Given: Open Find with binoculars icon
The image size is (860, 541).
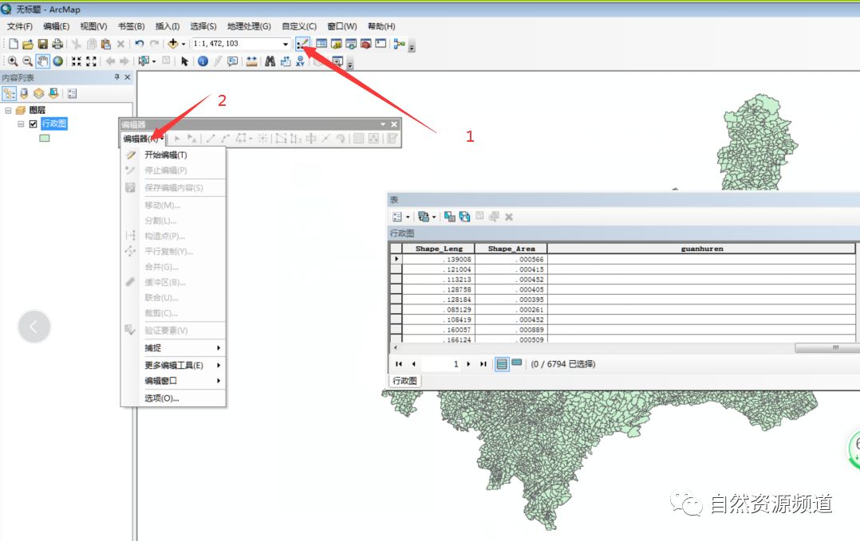Looking at the screenshot, I should (x=270, y=61).
